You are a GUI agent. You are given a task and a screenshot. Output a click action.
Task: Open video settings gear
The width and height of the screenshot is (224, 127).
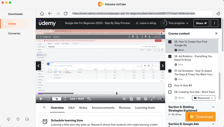(146, 99)
